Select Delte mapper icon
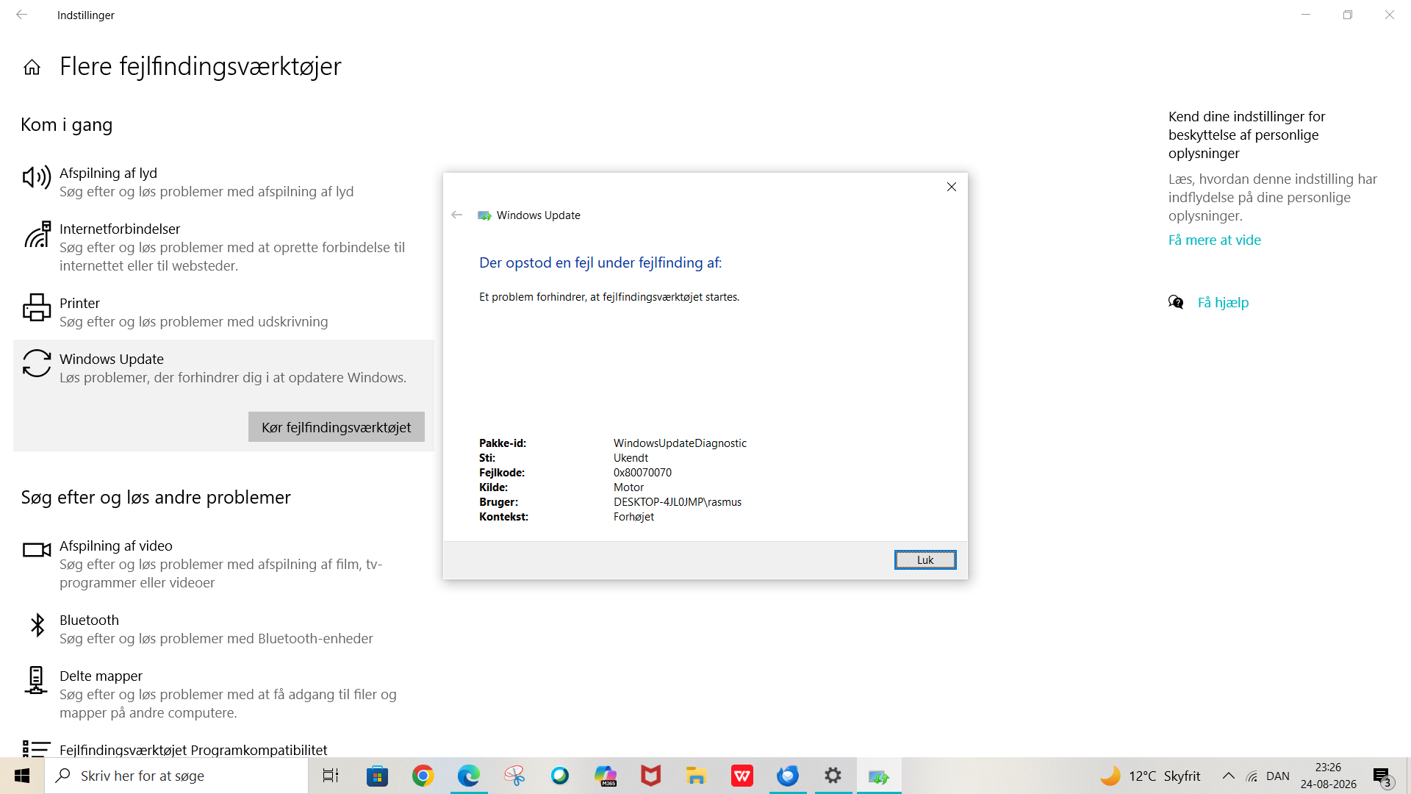Viewport: 1411px width, 794px height. coord(36,681)
